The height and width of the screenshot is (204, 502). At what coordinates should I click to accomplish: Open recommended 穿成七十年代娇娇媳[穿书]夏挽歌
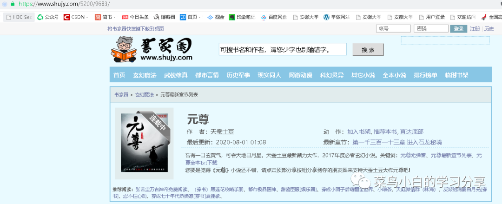185,196
